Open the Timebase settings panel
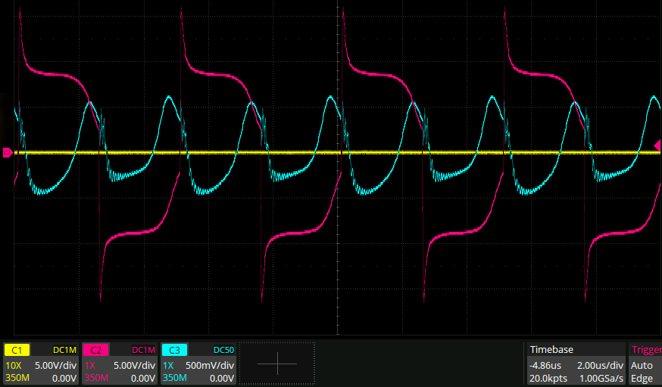 click(x=551, y=350)
